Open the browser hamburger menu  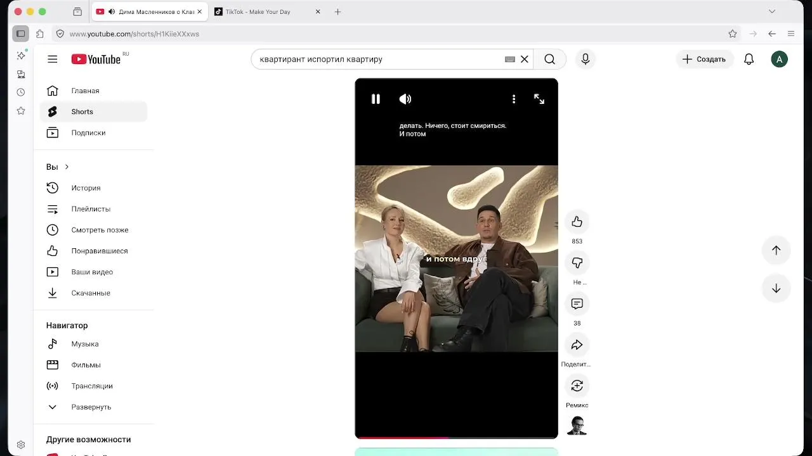(x=791, y=34)
